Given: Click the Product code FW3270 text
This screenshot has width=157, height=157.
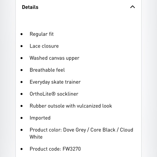Looking at the screenshot, I should [x=55, y=149].
